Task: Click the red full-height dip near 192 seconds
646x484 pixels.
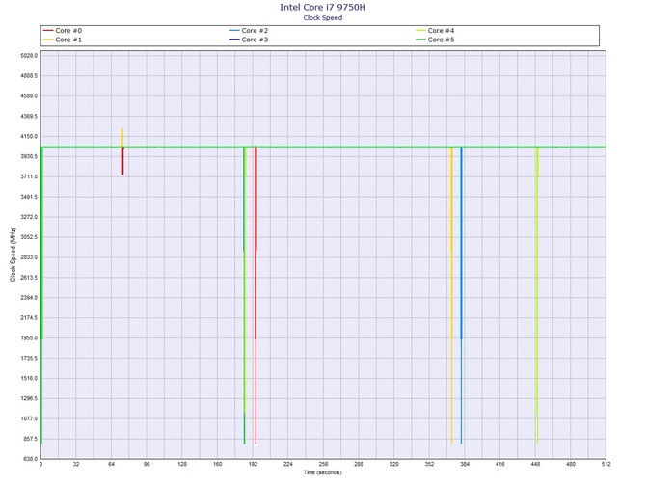Action: pyautogui.click(x=256, y=295)
